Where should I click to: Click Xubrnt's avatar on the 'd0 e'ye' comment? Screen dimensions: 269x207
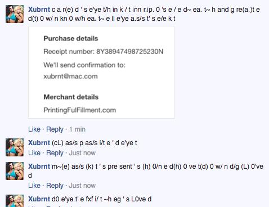(15, 201)
